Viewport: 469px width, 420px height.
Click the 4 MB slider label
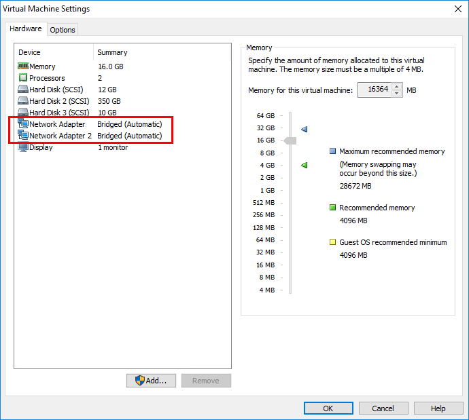coord(267,290)
